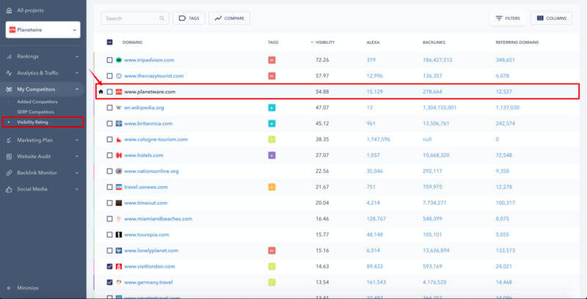This screenshot has height=299, width=587.
Task: Click referring domains value 348,651
Action: pos(506,60)
